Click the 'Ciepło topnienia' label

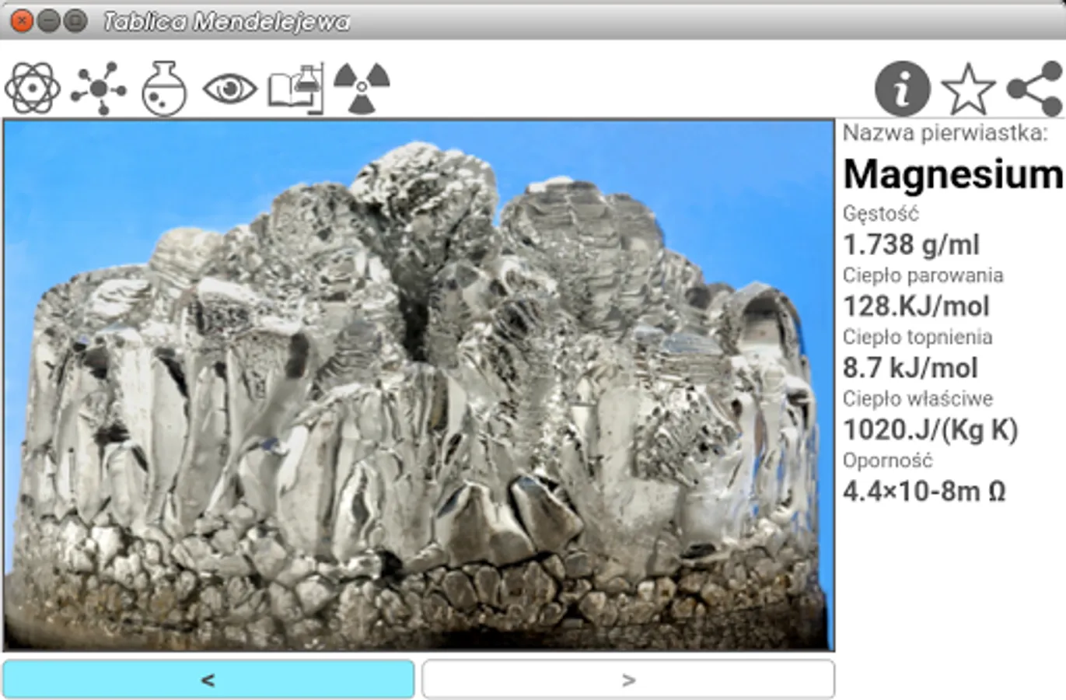point(917,337)
